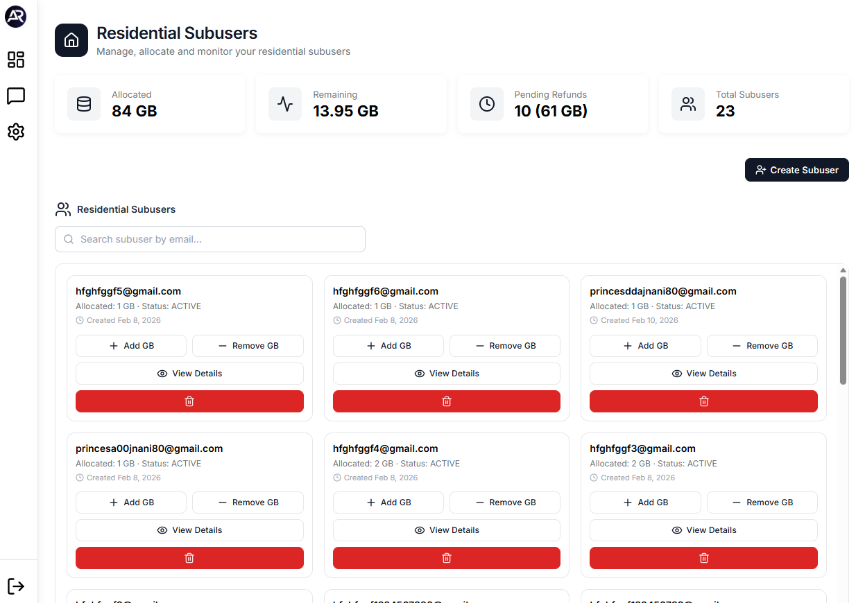The image size is (856, 603).
Task: Add GB to princesddajnani80@gmail.com
Action: [x=645, y=346]
